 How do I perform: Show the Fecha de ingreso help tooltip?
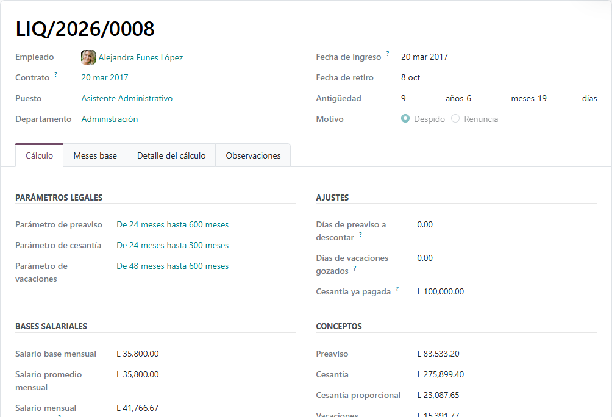(388, 54)
